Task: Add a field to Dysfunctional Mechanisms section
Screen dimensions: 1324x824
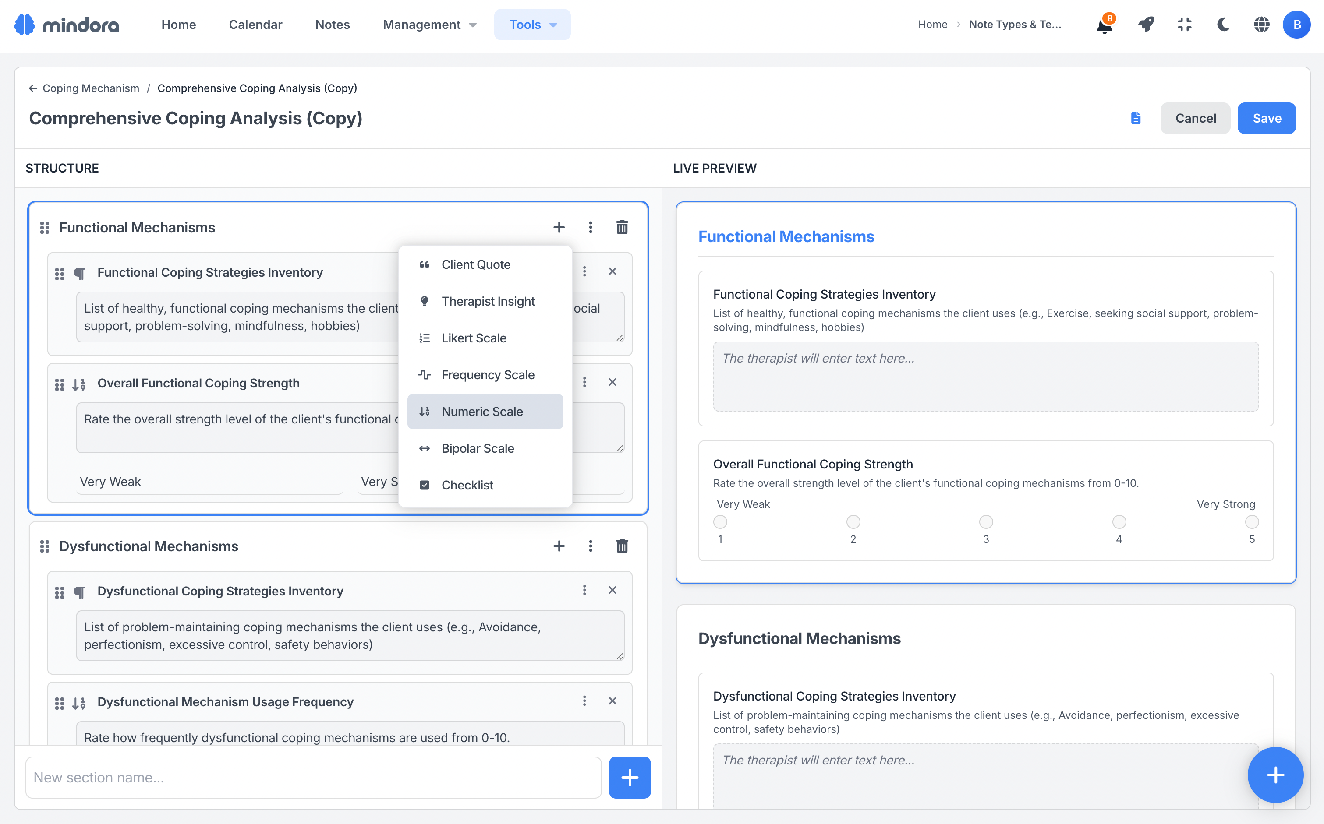Action: click(x=559, y=546)
